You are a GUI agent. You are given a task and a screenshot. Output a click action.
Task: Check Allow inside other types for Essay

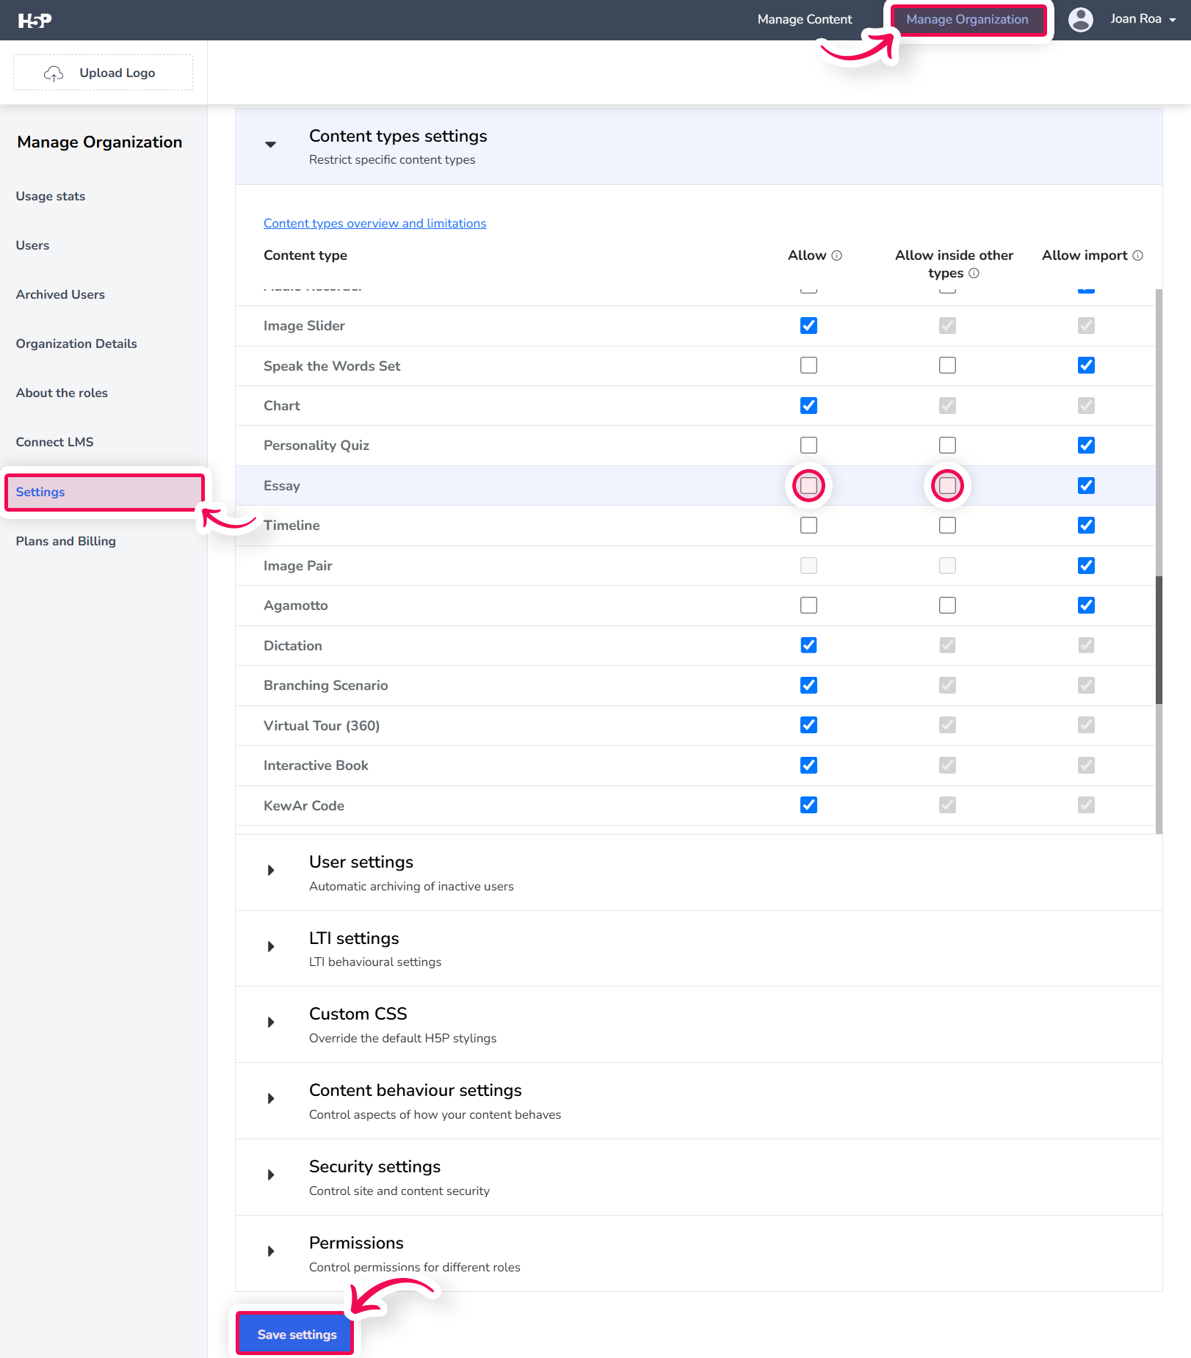pos(947,485)
